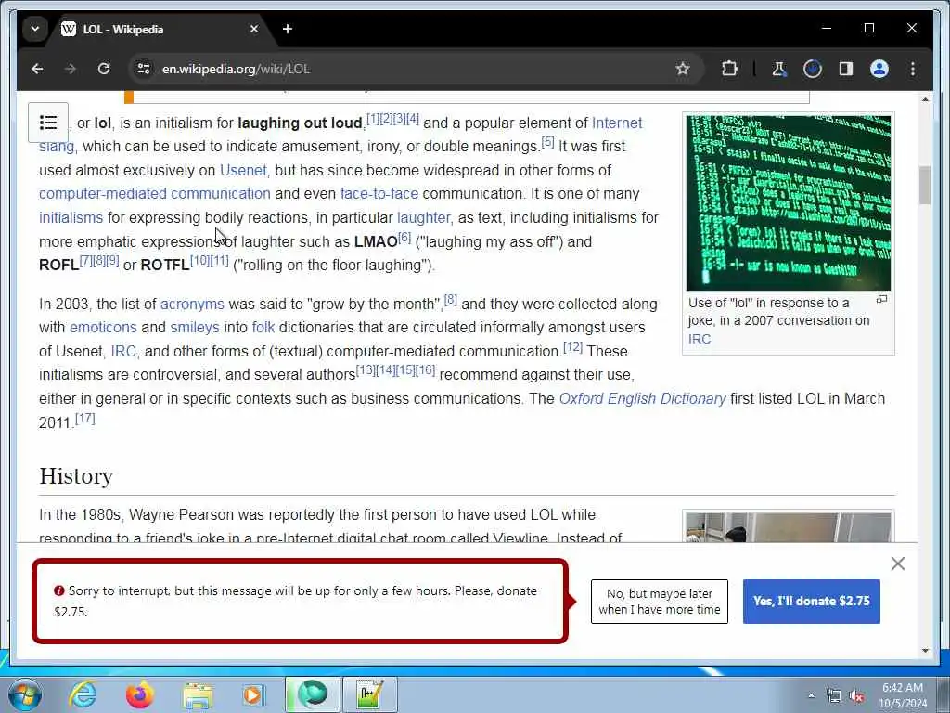Click the address bar URL en.wikipedia.org/wiki/LOL
Image resolution: width=950 pixels, height=713 pixels.
[x=236, y=69]
